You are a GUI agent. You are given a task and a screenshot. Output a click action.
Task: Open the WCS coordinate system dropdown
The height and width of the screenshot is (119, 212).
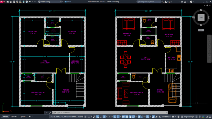(x=201, y=30)
